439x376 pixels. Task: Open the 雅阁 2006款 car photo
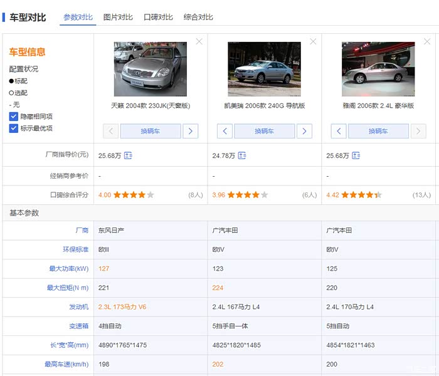(x=378, y=69)
